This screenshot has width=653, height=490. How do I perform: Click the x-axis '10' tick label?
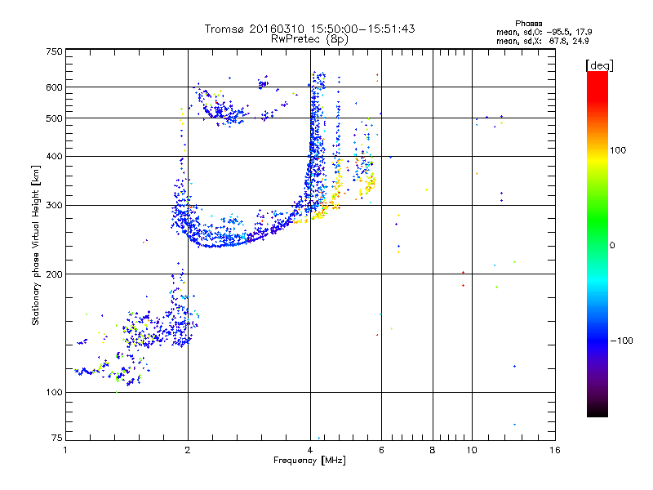click(472, 450)
